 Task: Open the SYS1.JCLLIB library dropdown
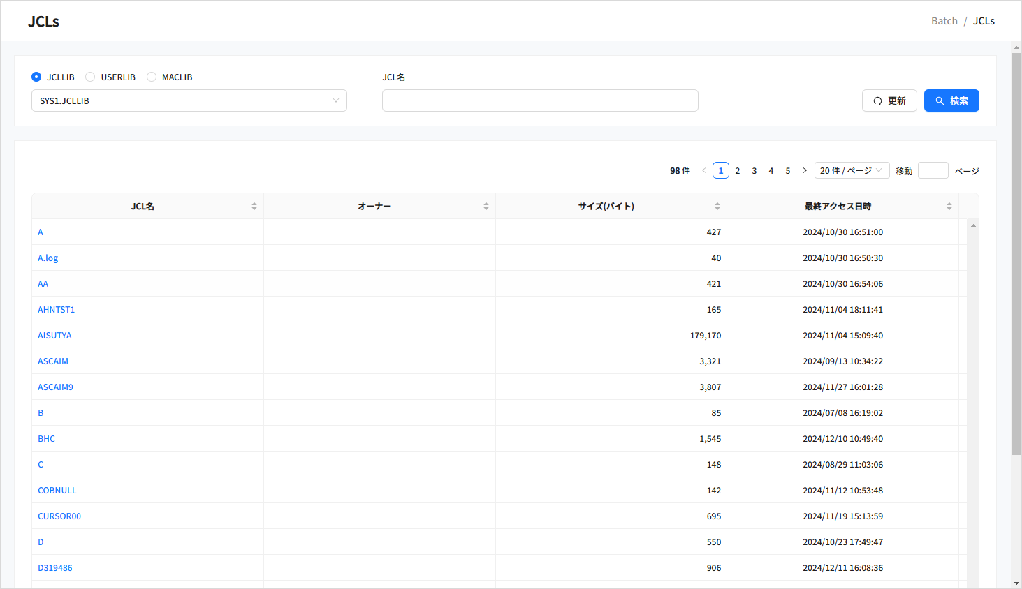point(189,100)
